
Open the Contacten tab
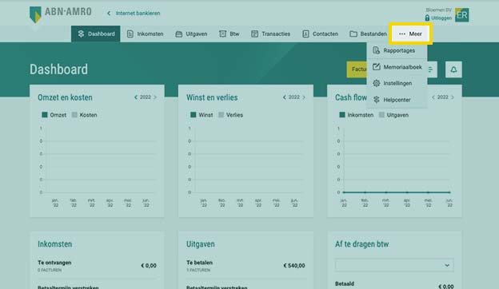[x=320, y=34]
